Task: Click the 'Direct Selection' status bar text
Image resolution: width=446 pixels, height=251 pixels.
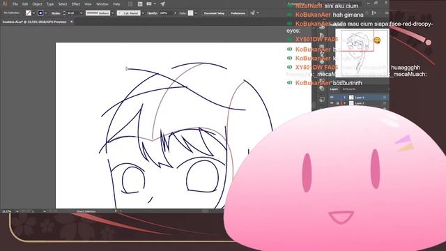Action: pyautogui.click(x=86, y=211)
